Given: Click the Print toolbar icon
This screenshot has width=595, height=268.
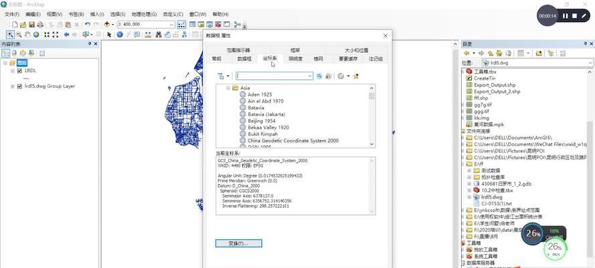Looking at the screenshot, I should click(40, 24).
